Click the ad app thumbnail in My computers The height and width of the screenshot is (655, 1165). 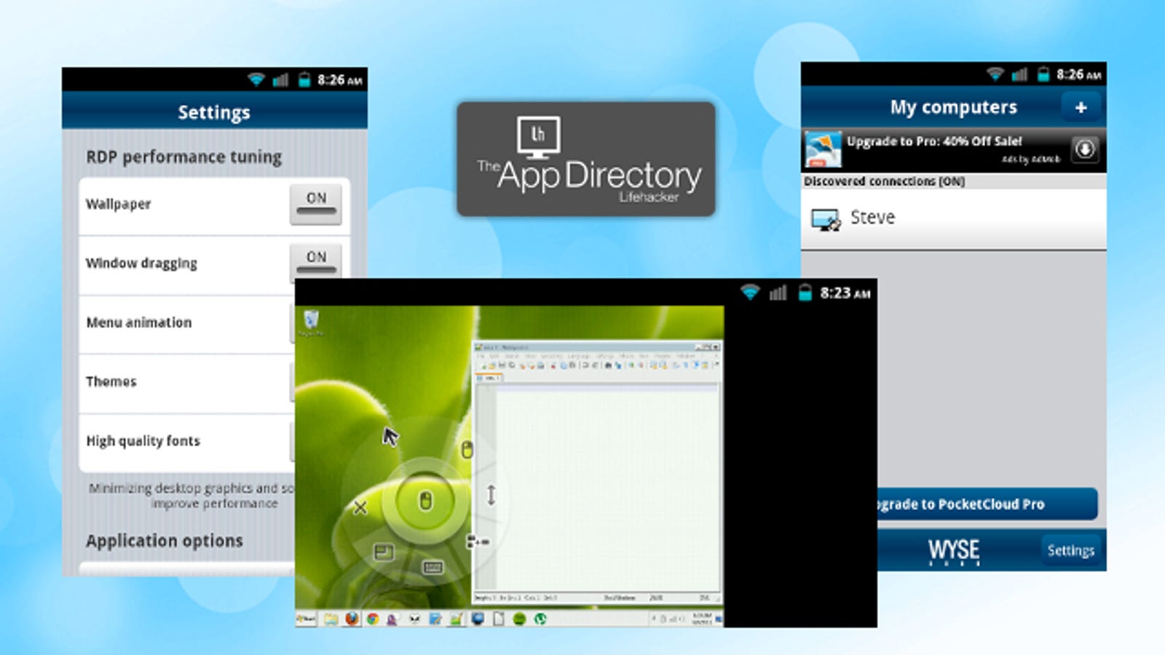click(823, 149)
